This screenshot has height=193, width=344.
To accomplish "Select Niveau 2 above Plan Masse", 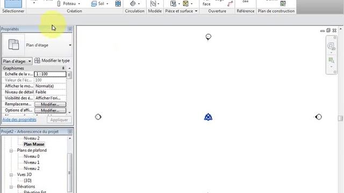I will click(x=32, y=138).
